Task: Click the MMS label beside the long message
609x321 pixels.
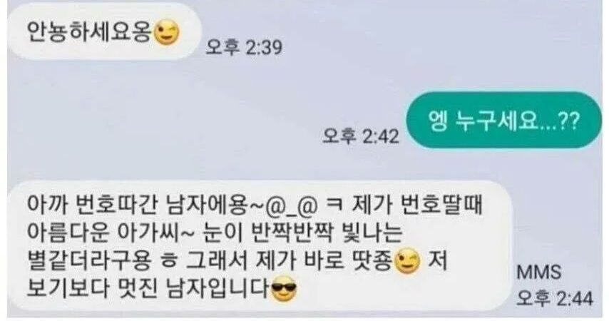Action: pos(538,272)
